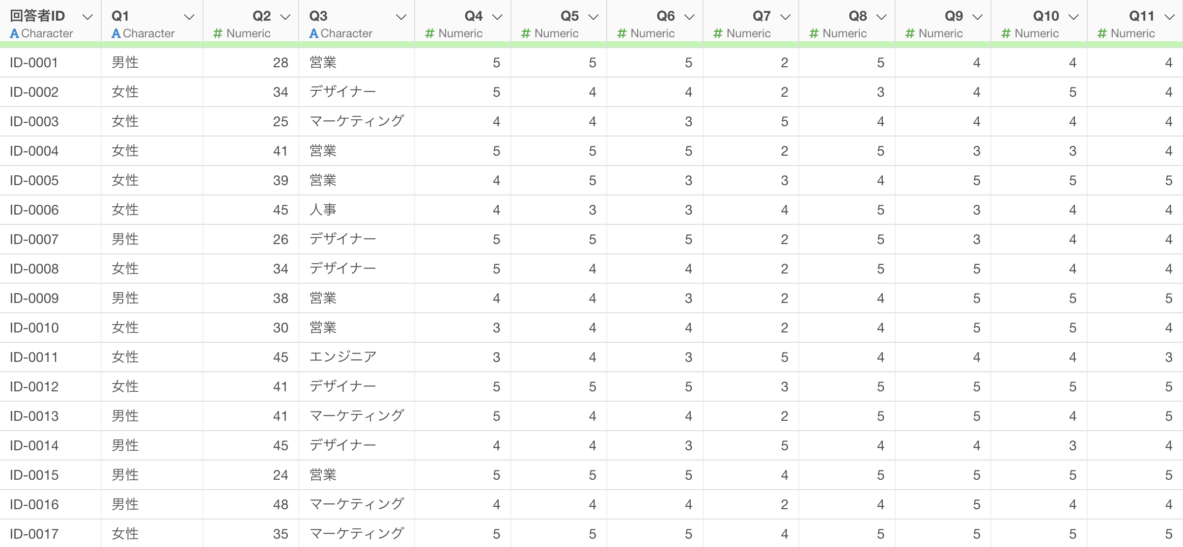
Task: Click the Numeric hash icon under Q10
Action: pyautogui.click(x=1006, y=33)
